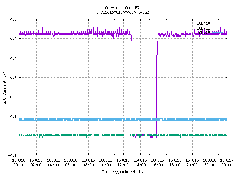Click the x-axis tick '160816 02:00'
Screen dimensions: 234x175
(36, 163)
